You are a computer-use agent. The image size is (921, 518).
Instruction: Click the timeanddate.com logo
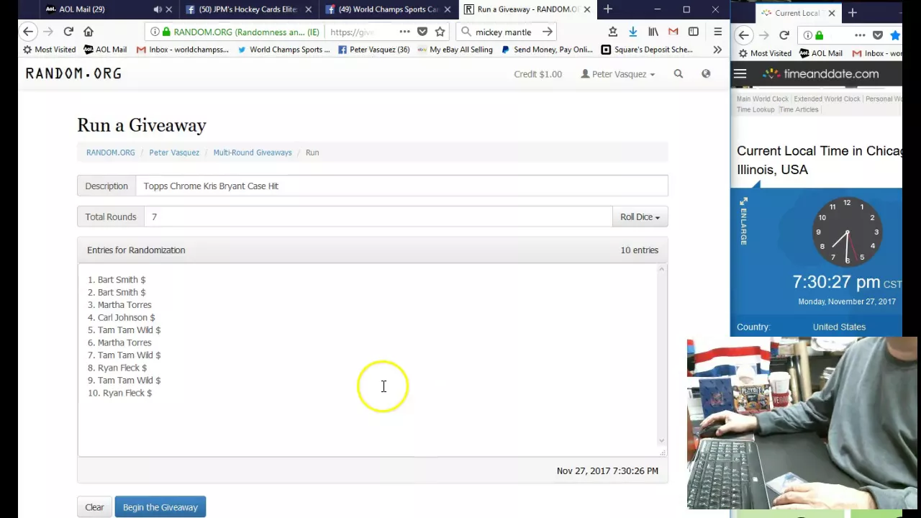point(821,73)
